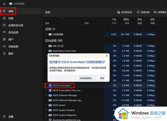Sort by the 状态 status column header

87,23
